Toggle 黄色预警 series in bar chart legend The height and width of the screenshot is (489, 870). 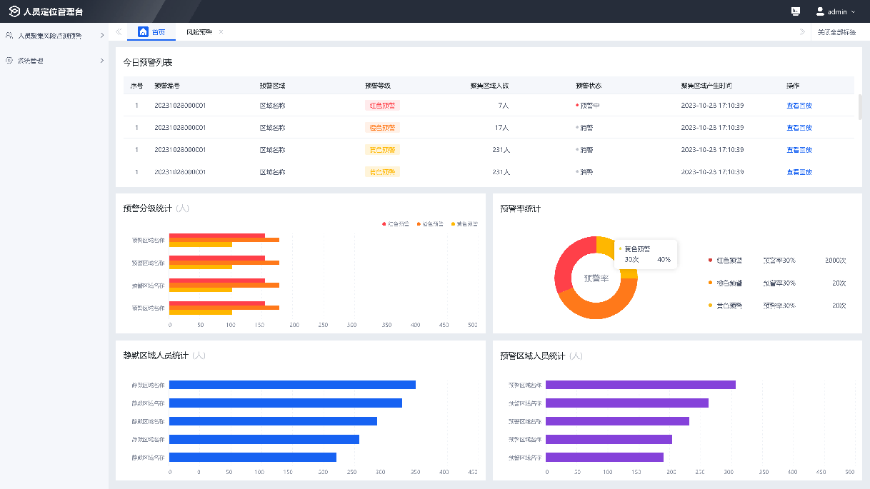click(x=464, y=223)
